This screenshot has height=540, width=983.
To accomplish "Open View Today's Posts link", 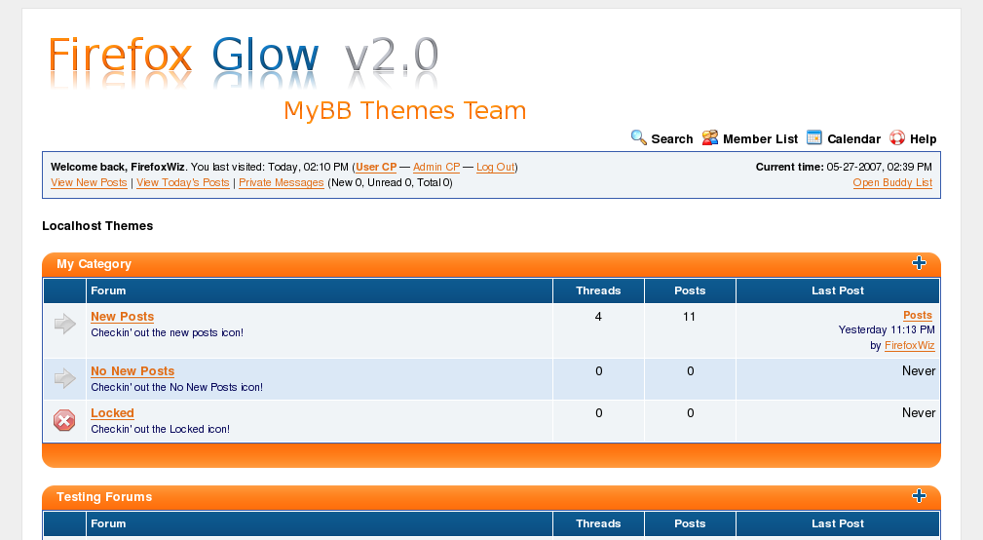I will 183,183.
